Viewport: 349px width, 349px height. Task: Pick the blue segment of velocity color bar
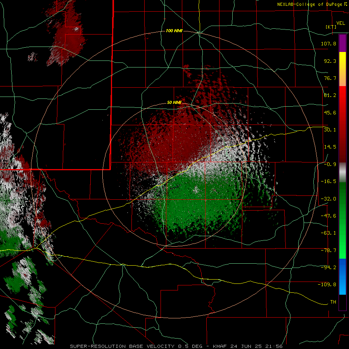pyautogui.click(x=342, y=276)
